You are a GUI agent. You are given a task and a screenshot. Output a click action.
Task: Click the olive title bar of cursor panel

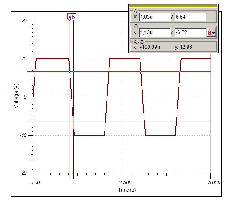point(173,6)
